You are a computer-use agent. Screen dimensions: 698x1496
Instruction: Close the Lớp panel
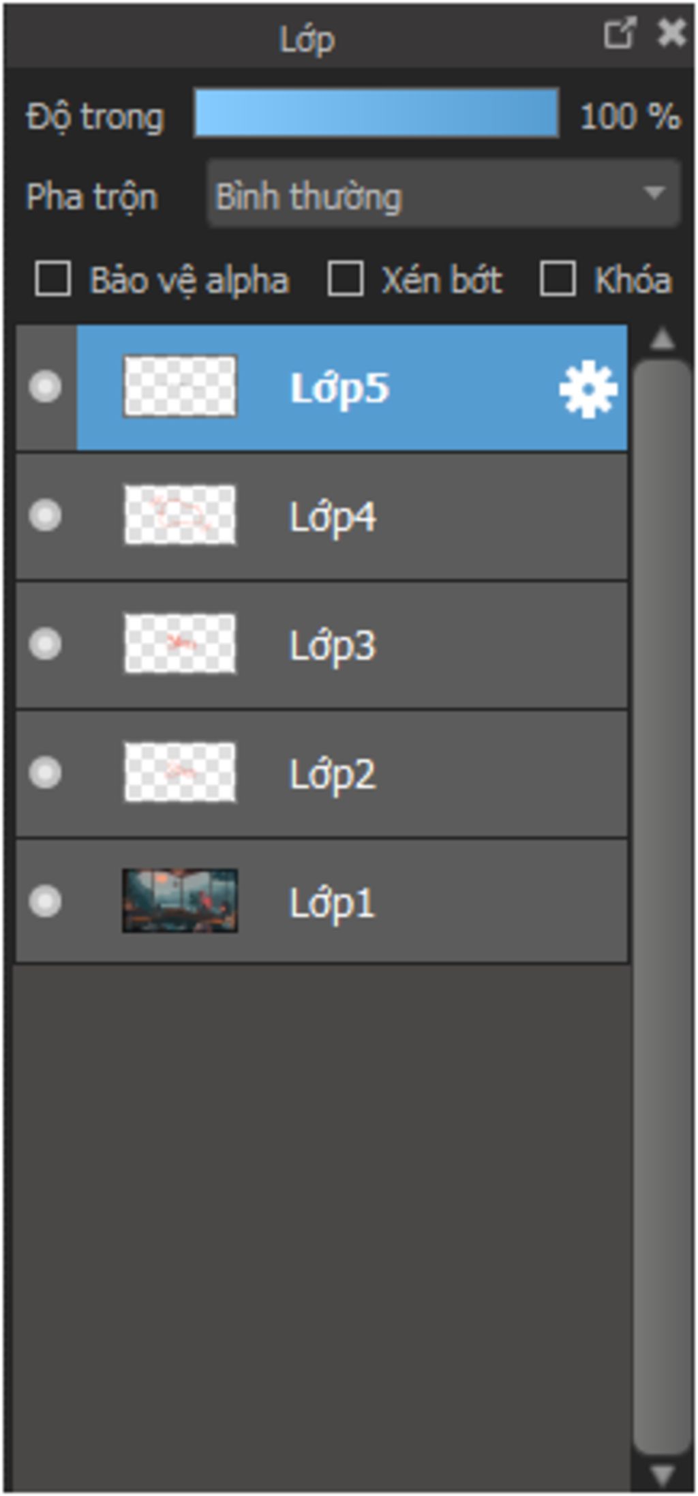[671, 33]
